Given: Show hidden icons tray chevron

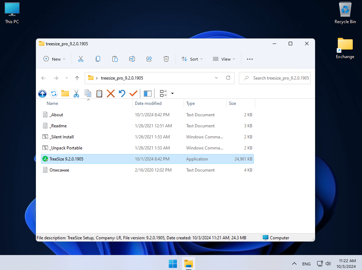Looking at the screenshot, I should (x=294, y=264).
